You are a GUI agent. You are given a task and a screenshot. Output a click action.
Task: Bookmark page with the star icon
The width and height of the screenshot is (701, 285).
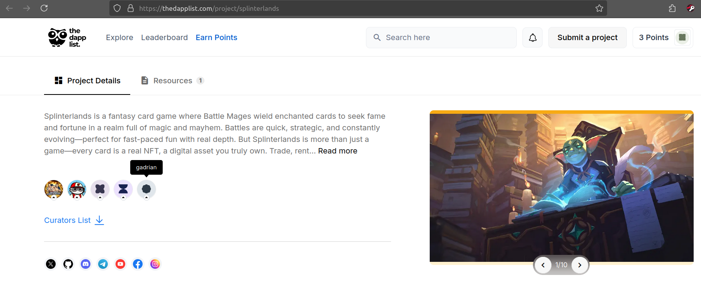(x=599, y=8)
